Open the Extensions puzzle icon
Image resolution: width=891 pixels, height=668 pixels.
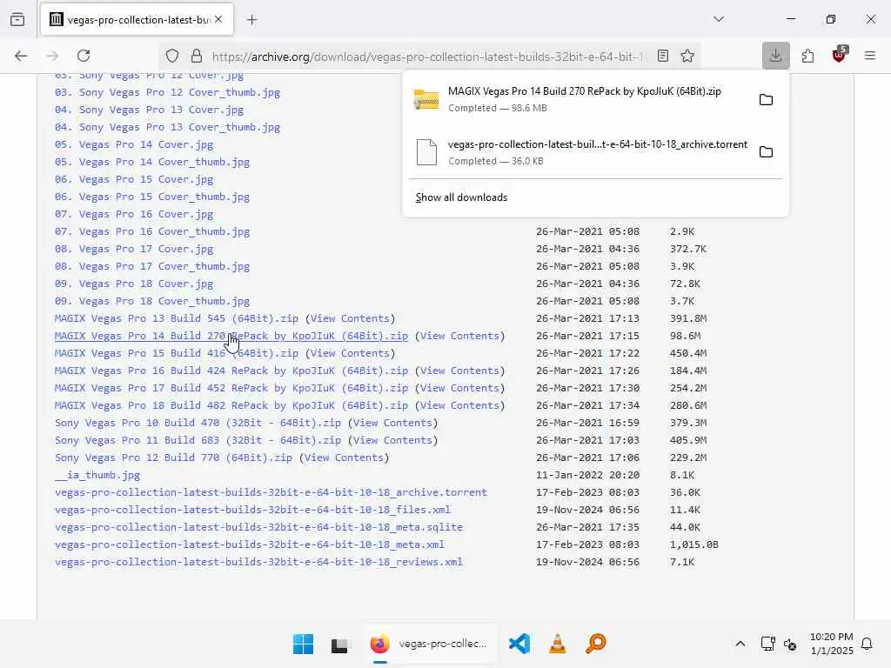(807, 56)
